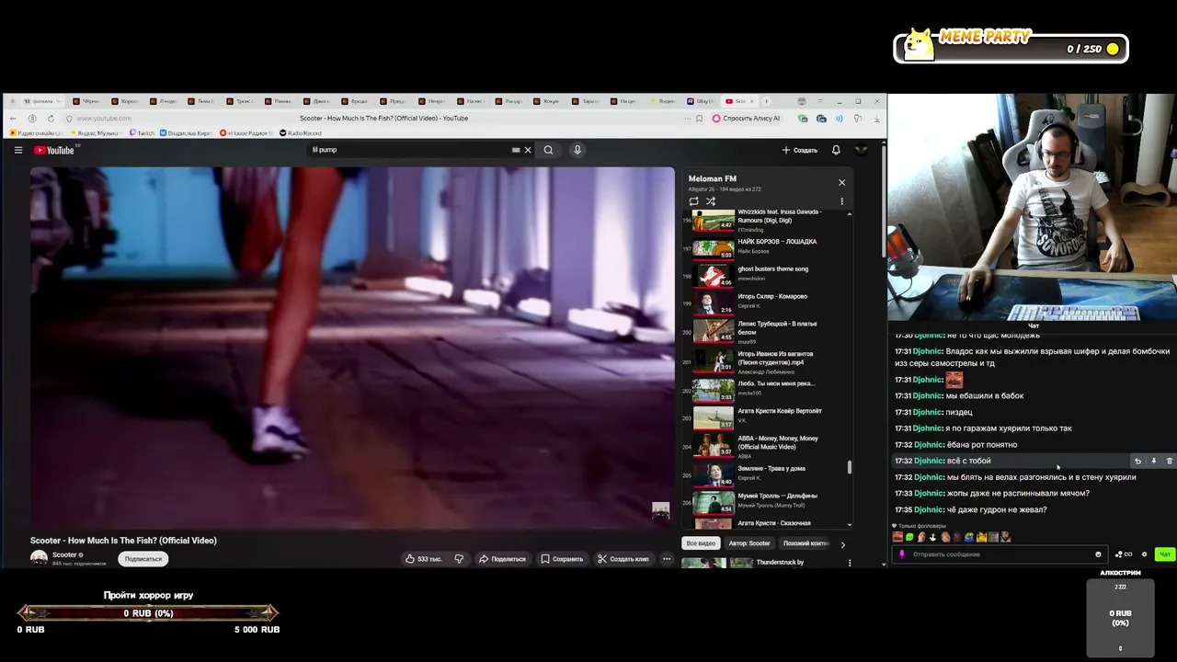Open a new browser tab with plus
1177x662 pixels.
click(767, 101)
